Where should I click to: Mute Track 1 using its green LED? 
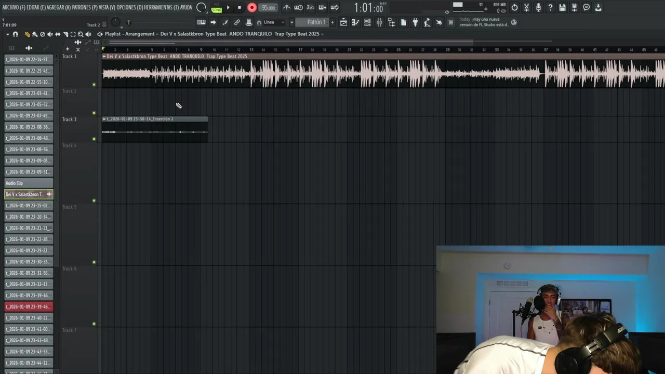tap(94, 85)
